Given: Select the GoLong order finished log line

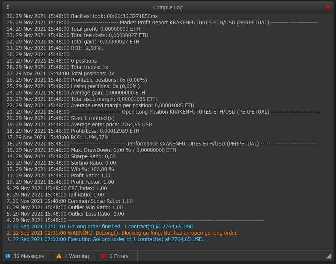Looking at the screenshot, I should pos(100,226).
